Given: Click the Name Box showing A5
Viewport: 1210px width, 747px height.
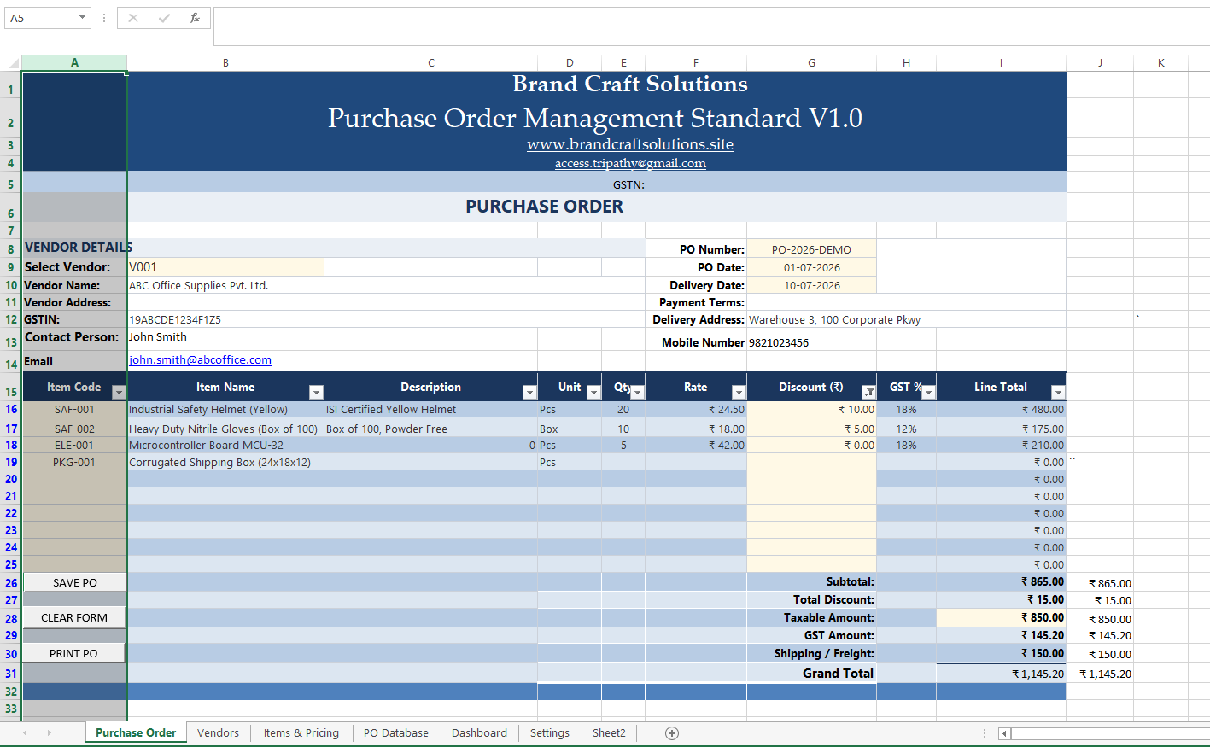Looking at the screenshot, I should 40,18.
